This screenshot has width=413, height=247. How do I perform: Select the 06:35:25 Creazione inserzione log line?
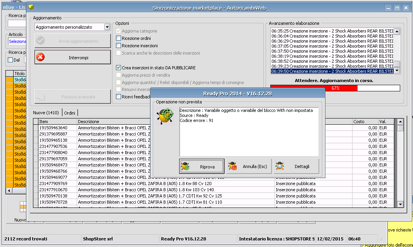point(332,31)
